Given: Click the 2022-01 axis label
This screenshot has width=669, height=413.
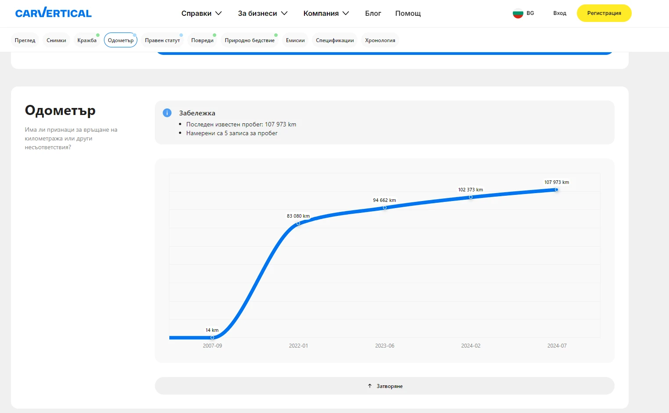Looking at the screenshot, I should tap(298, 346).
